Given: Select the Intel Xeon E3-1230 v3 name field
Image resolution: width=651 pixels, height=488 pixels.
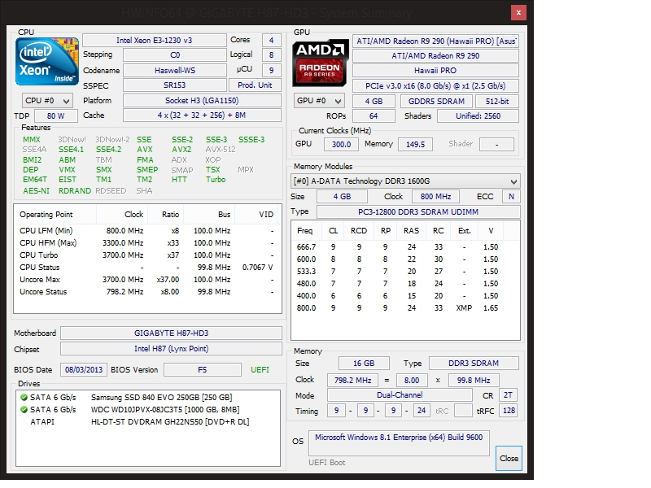Looking at the screenshot, I should [x=154, y=40].
